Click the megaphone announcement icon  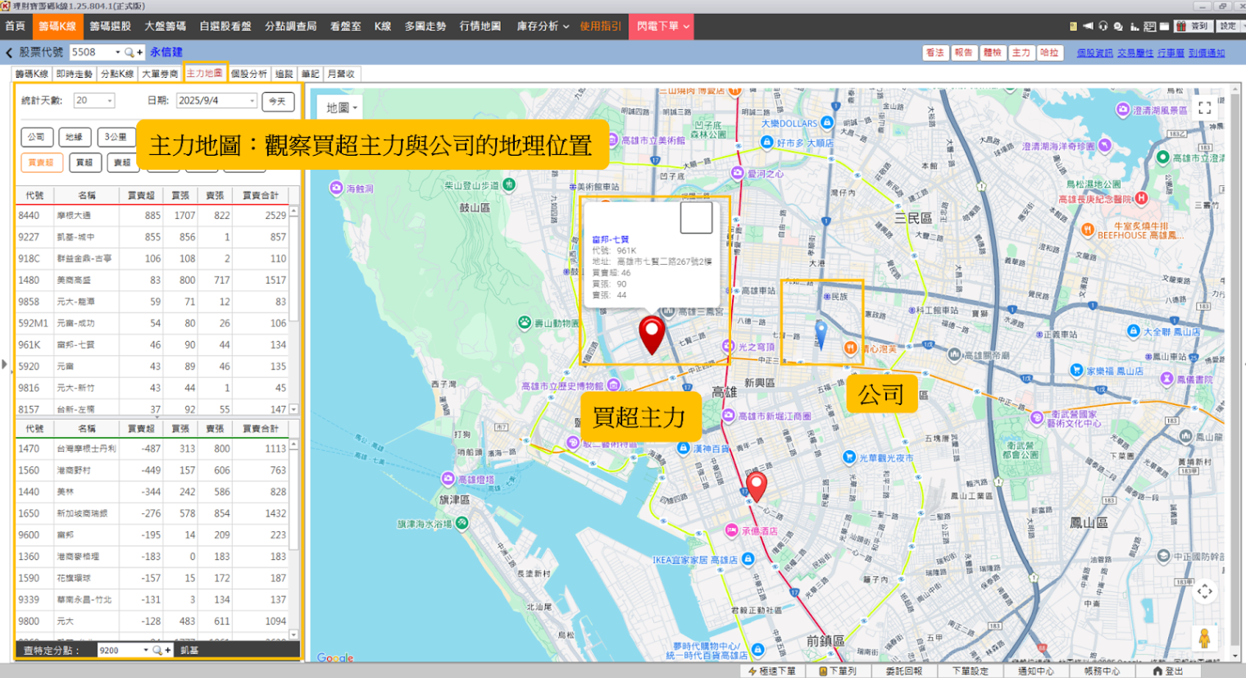point(1088,26)
